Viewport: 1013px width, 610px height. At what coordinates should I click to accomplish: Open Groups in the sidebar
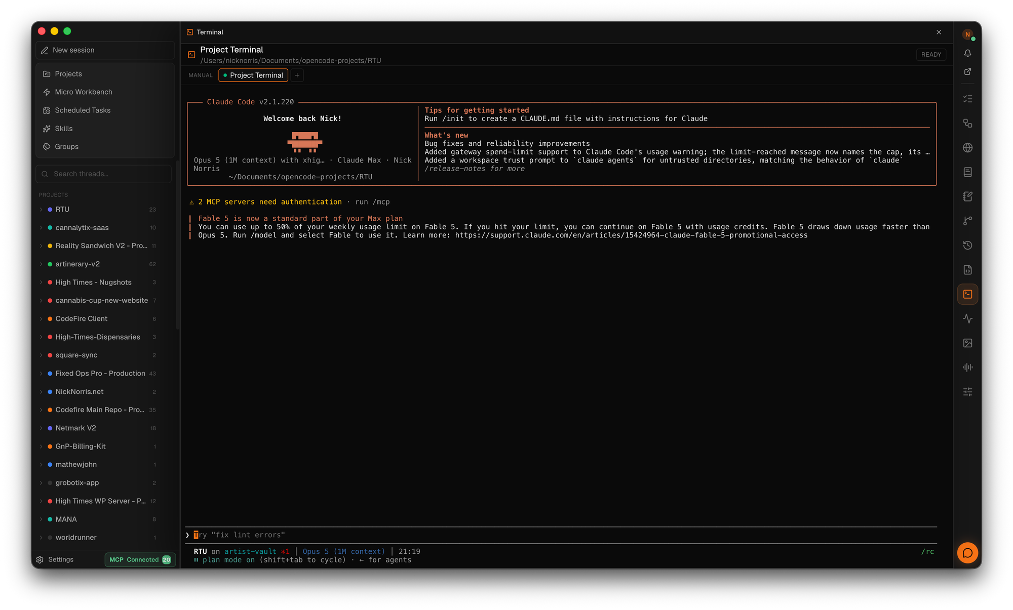click(105, 147)
